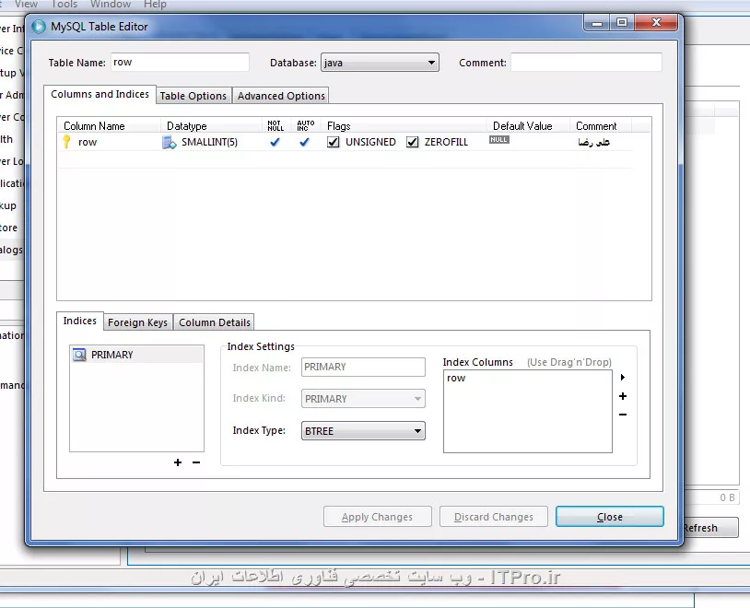Remove selected index with minus icon
This screenshot has height=608, width=750.
[196, 462]
